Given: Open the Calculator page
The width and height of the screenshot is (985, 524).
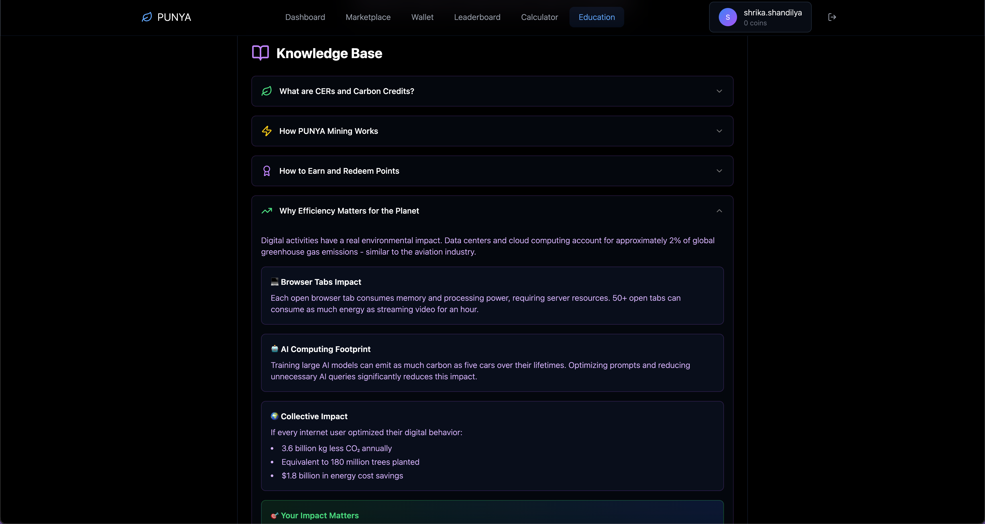Looking at the screenshot, I should pos(539,17).
